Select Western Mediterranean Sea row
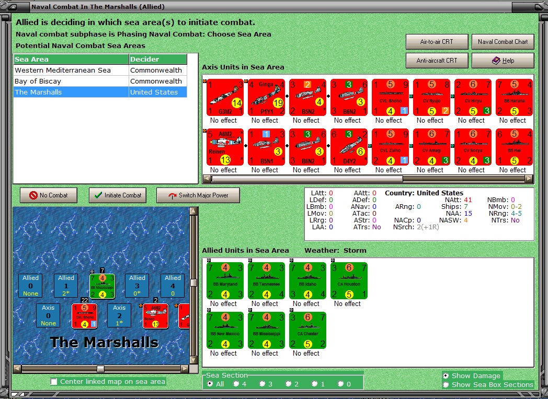 (100, 70)
